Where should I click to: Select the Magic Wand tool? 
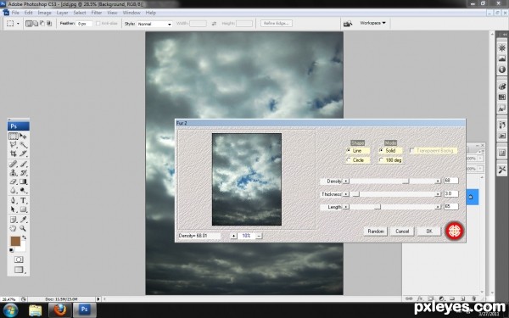23,145
